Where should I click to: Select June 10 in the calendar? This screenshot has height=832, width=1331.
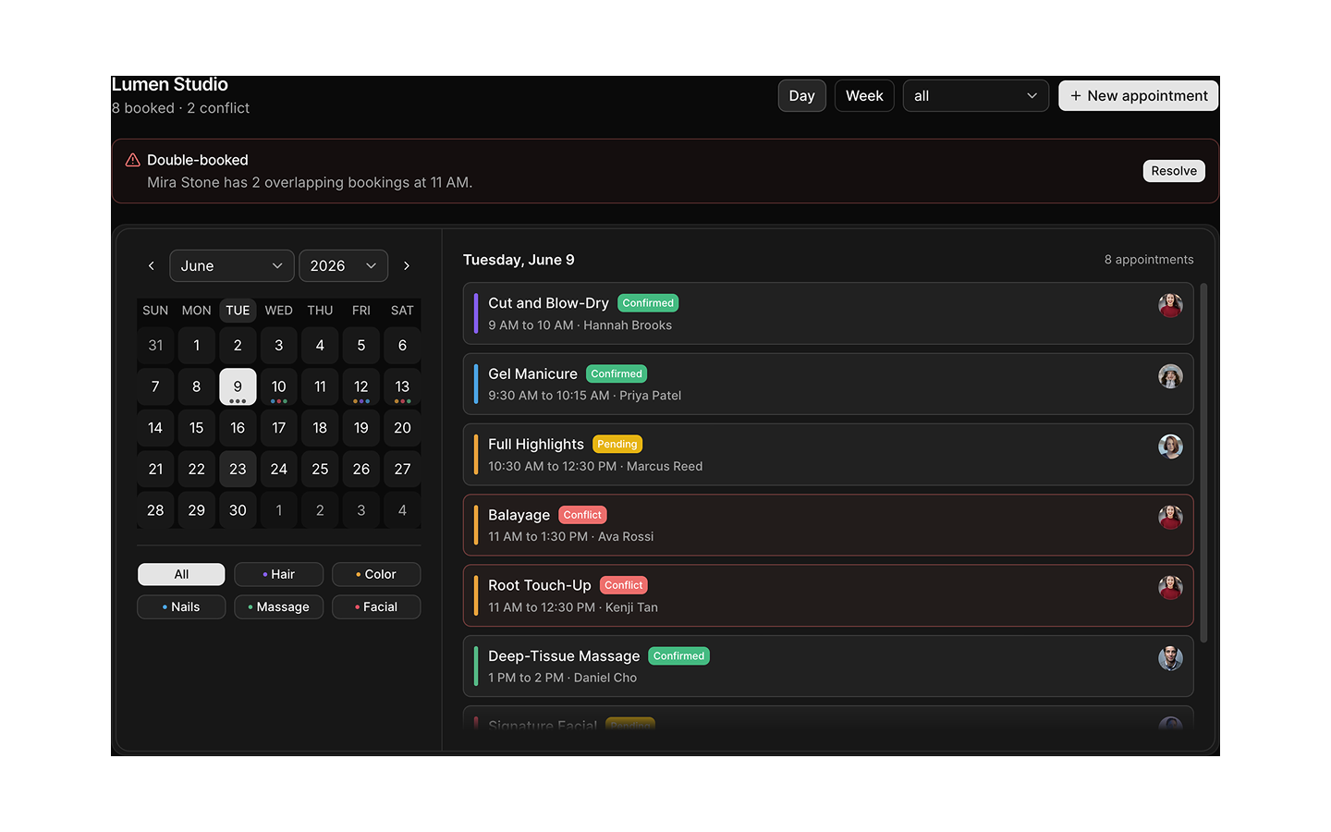tap(279, 387)
